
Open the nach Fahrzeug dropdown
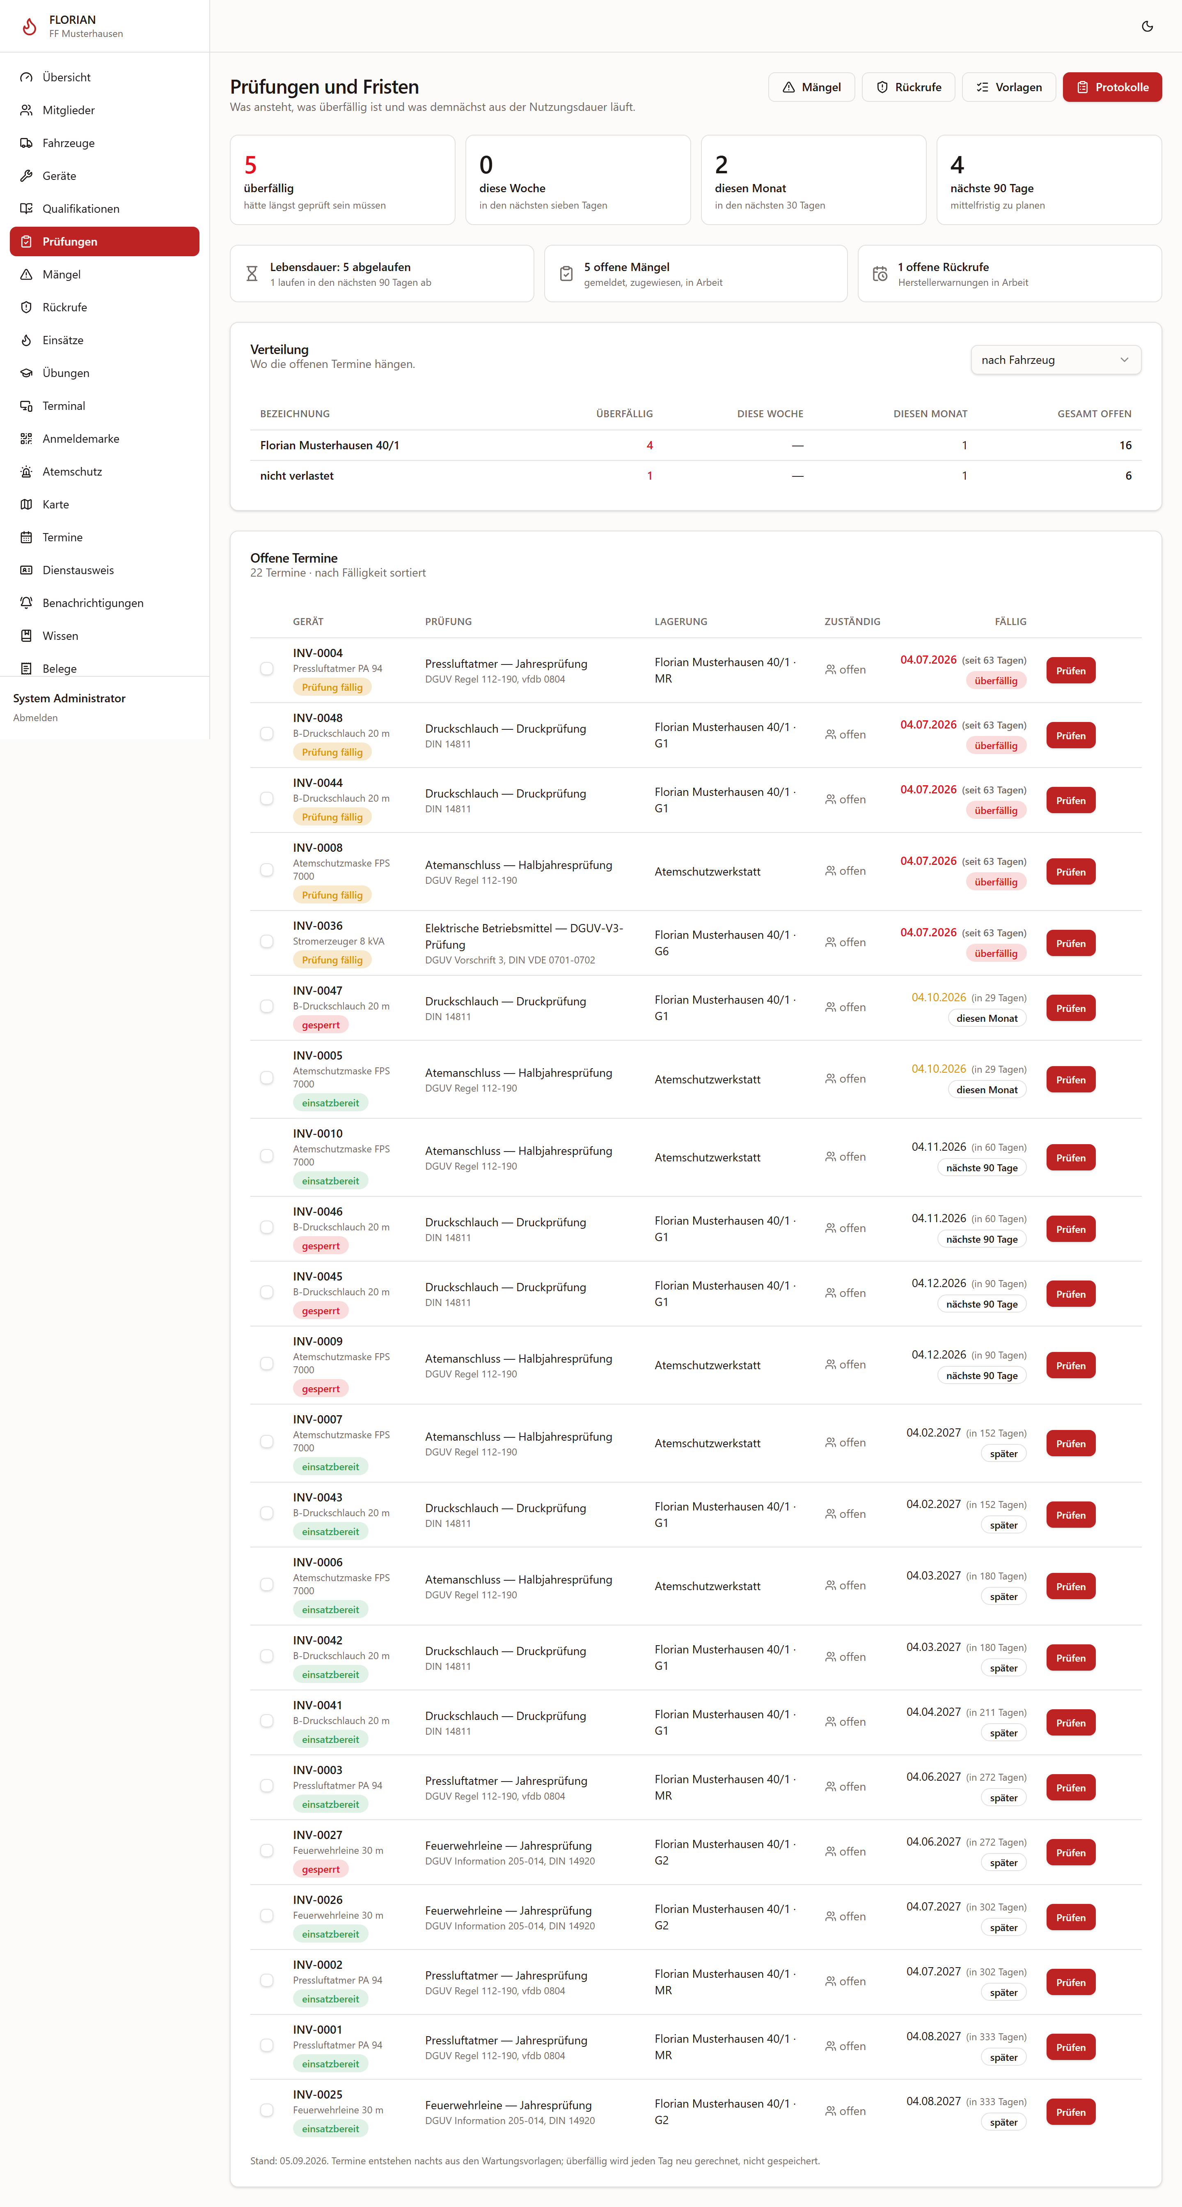[x=1054, y=360]
